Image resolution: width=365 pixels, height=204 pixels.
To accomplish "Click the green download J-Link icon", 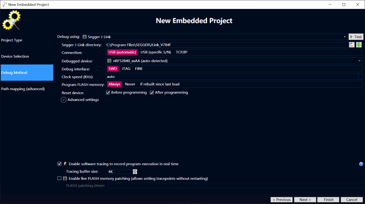I will coord(359,45).
